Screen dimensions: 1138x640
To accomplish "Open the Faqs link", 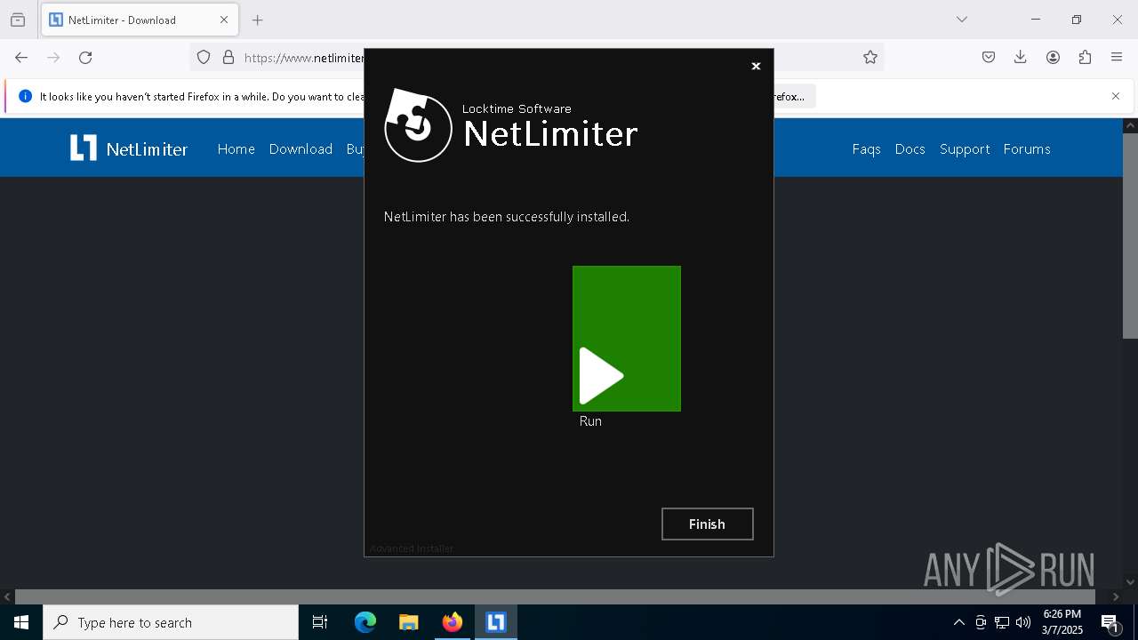I will (x=866, y=149).
